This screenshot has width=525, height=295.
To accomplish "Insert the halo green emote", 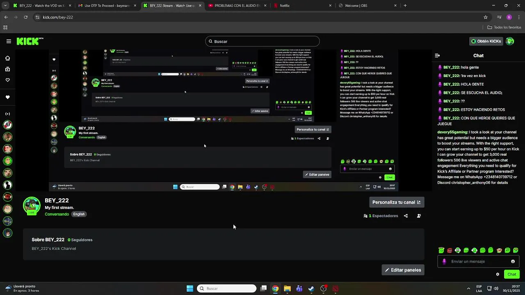I will 441,250.
